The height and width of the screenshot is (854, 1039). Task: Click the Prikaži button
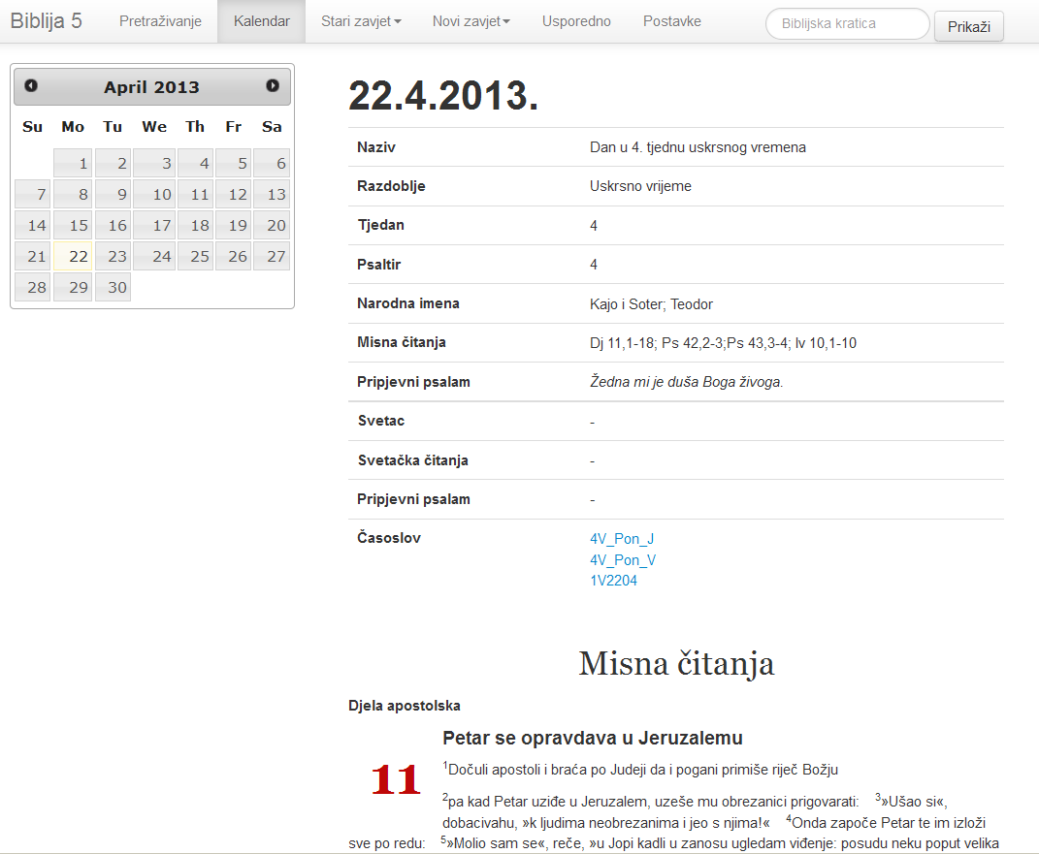[968, 26]
